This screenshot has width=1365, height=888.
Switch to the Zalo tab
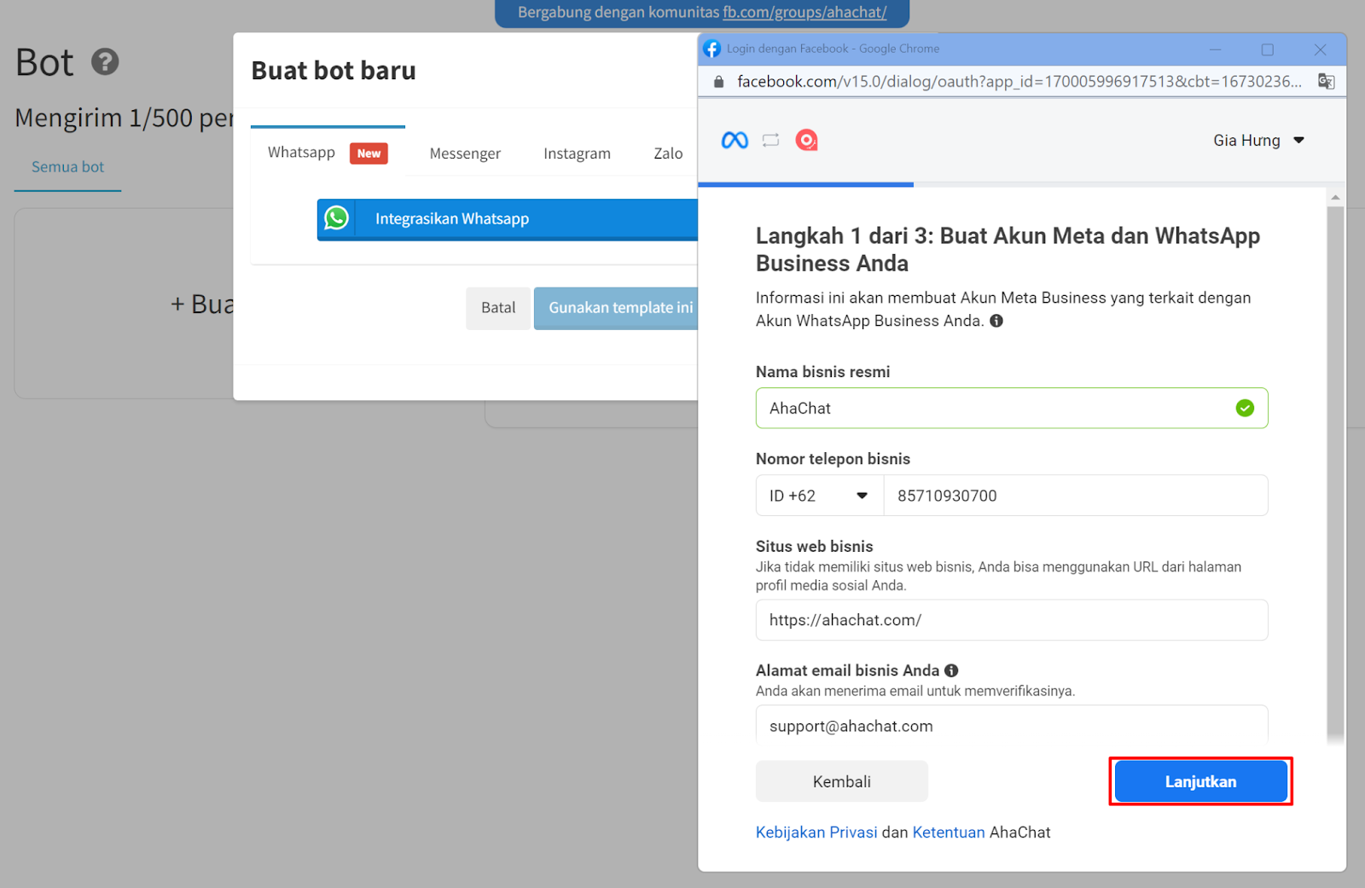coord(668,154)
